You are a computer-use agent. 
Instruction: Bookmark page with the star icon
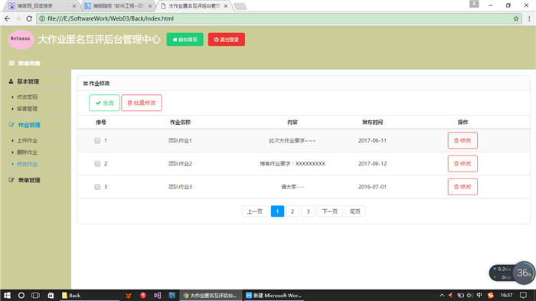[516, 19]
